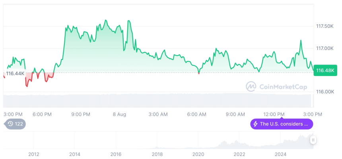Click the history clock icon beside 122

11,124
